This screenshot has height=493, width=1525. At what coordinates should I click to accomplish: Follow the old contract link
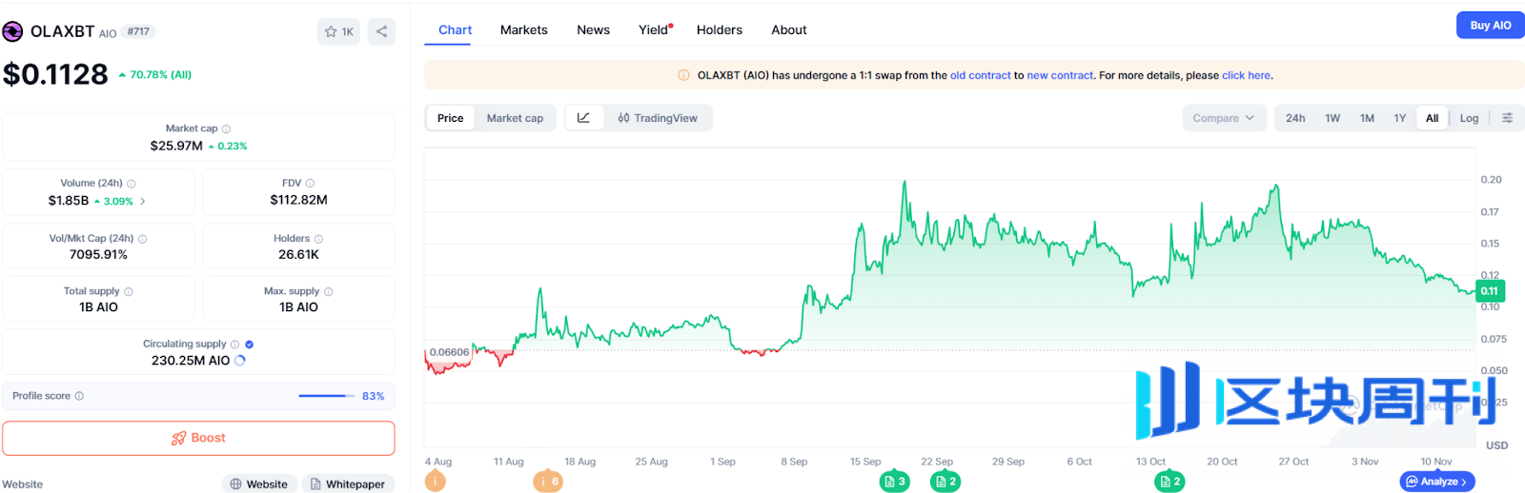980,75
